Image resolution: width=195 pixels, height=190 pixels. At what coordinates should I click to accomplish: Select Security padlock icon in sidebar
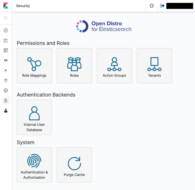point(6,101)
